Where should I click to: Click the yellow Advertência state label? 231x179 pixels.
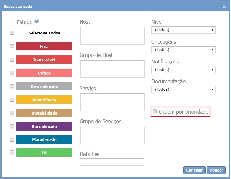44,100
